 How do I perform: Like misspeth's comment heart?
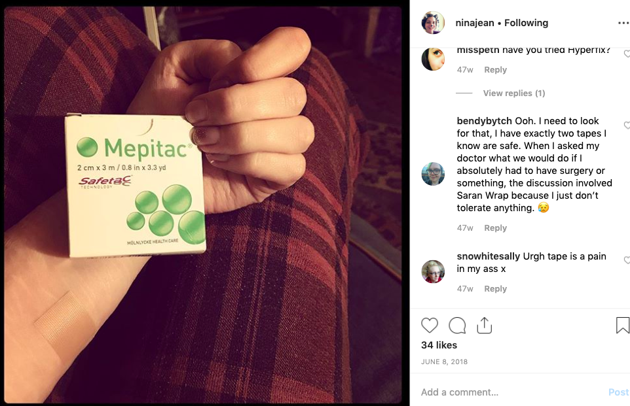(627, 54)
